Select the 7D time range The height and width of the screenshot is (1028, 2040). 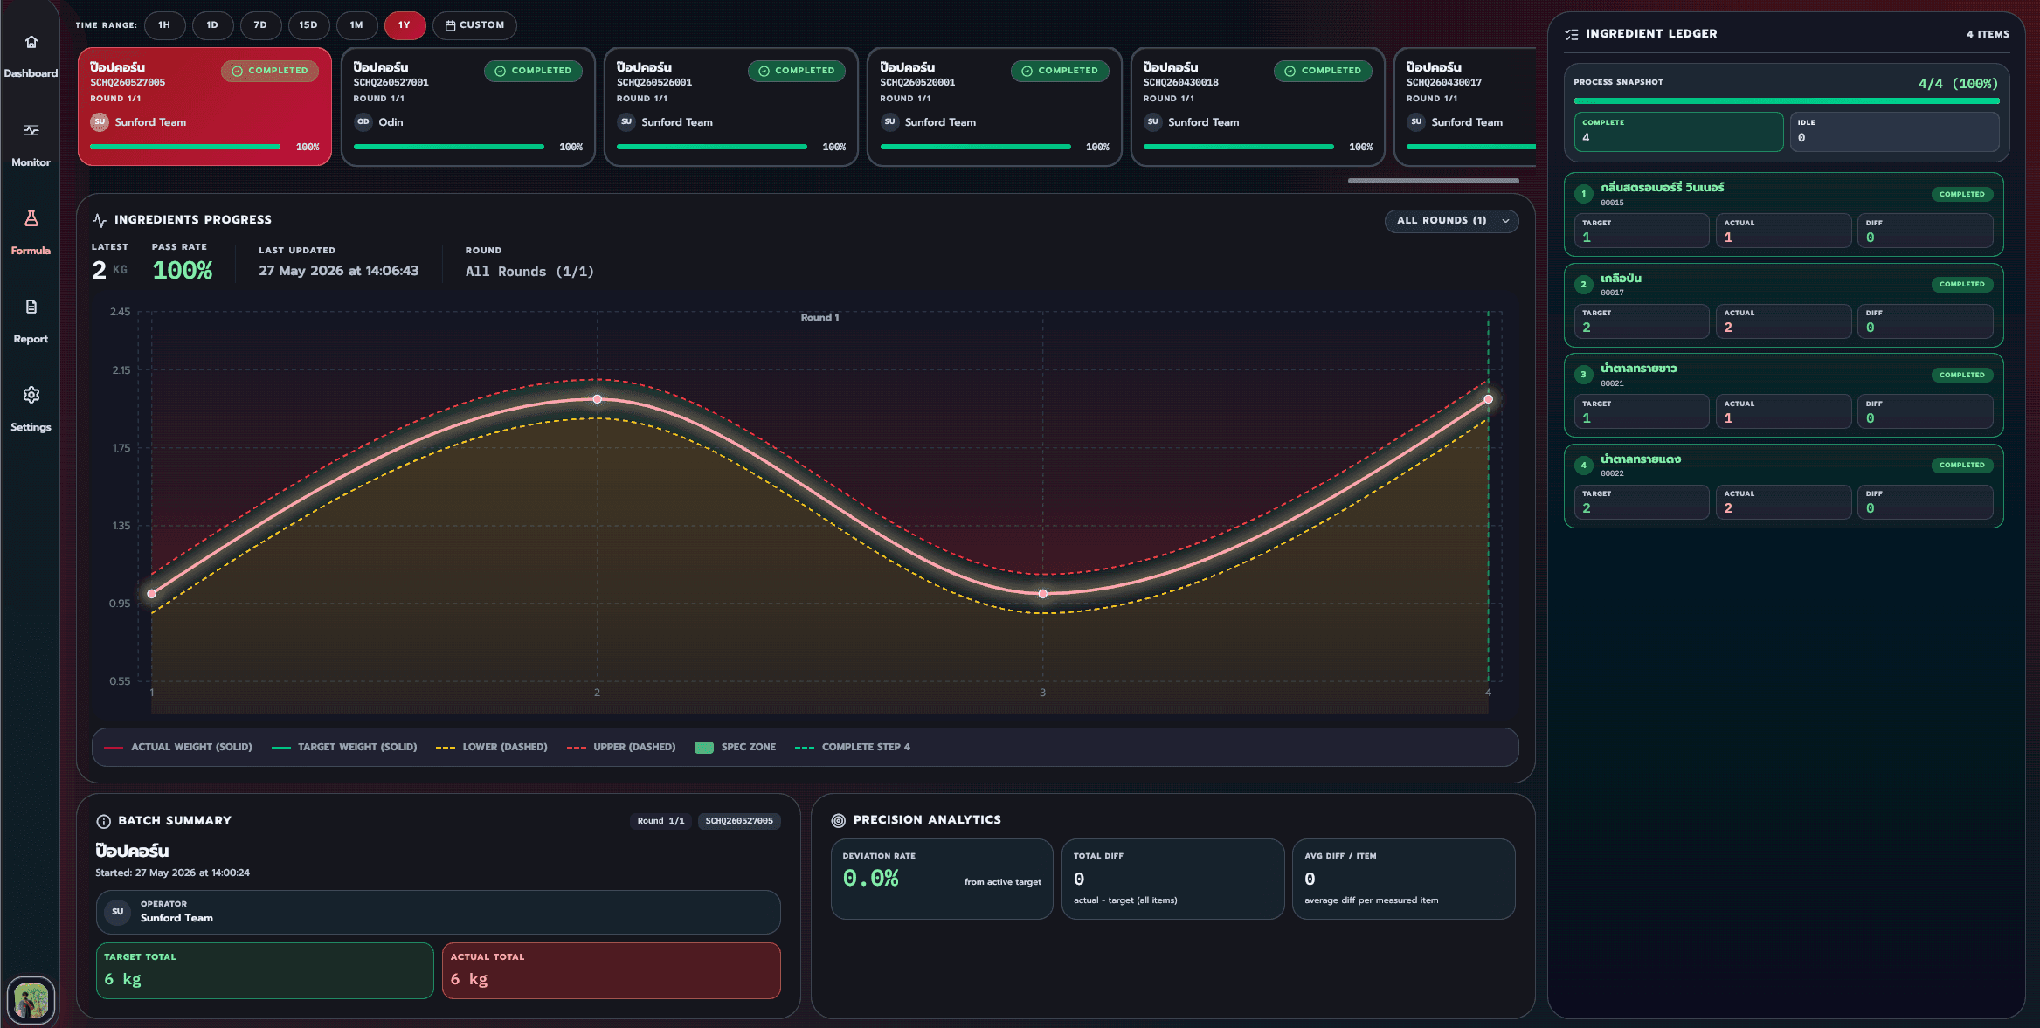pos(260,25)
